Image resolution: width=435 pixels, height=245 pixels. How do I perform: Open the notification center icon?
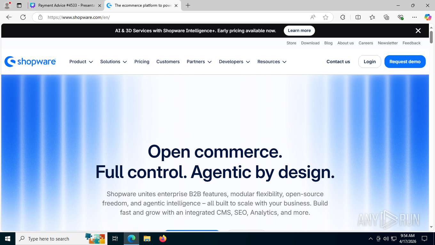pyautogui.click(x=424, y=239)
